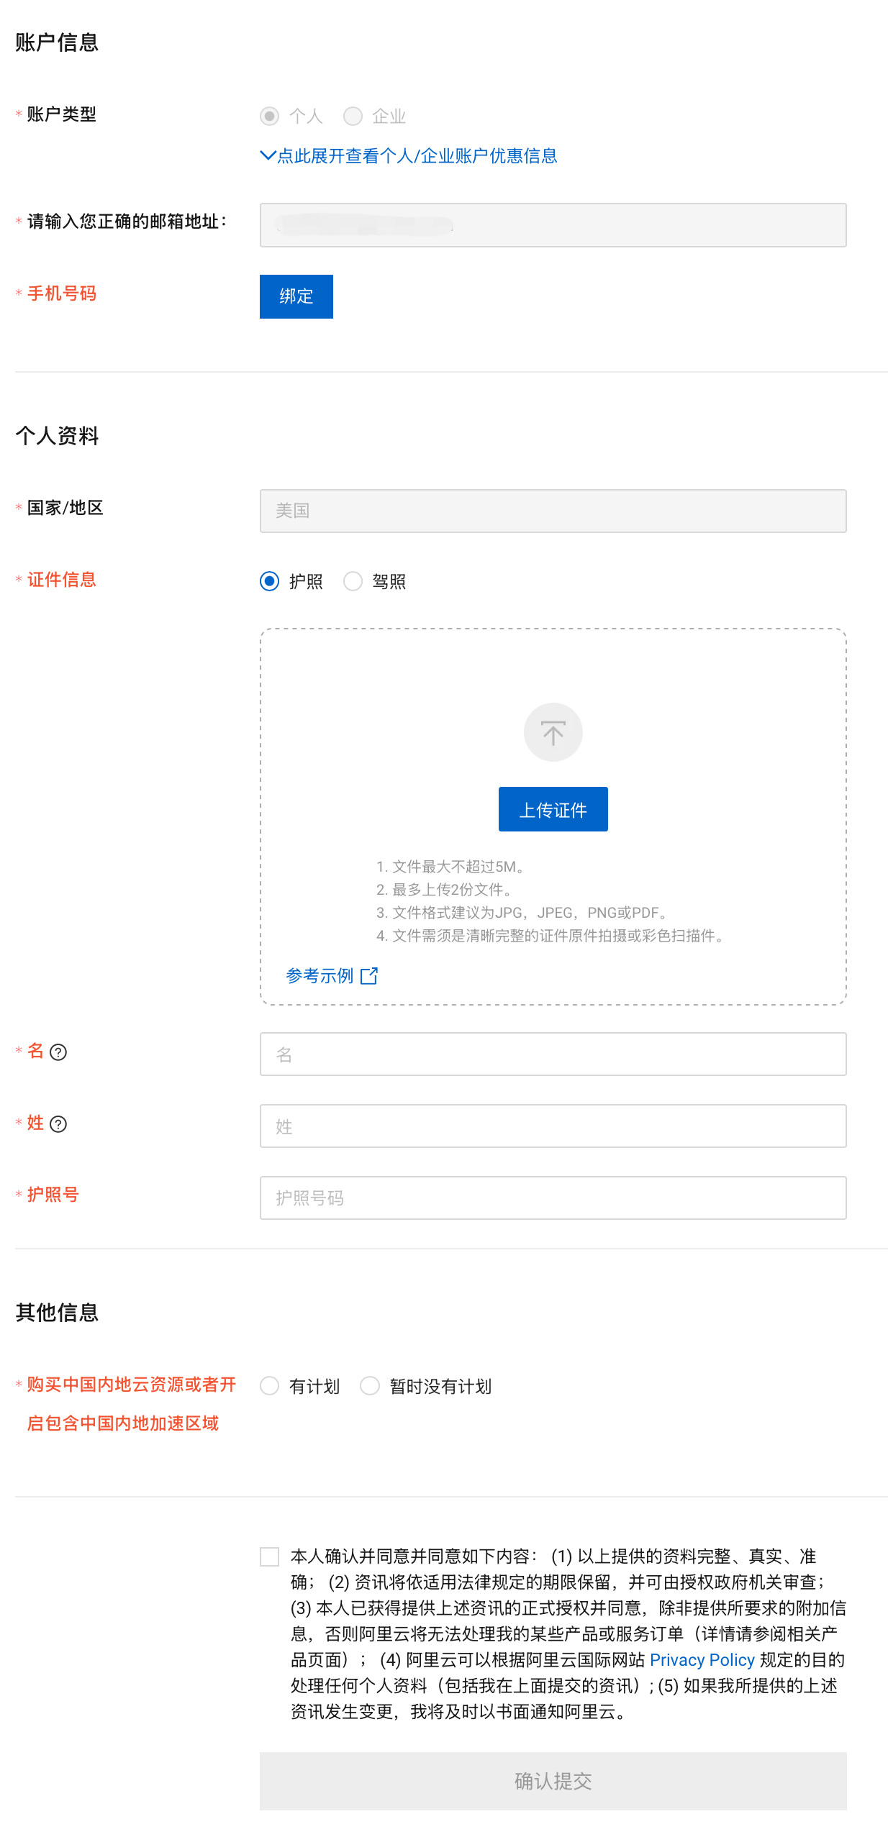
Task: Select the 个人 account type radio
Action: [x=270, y=116]
